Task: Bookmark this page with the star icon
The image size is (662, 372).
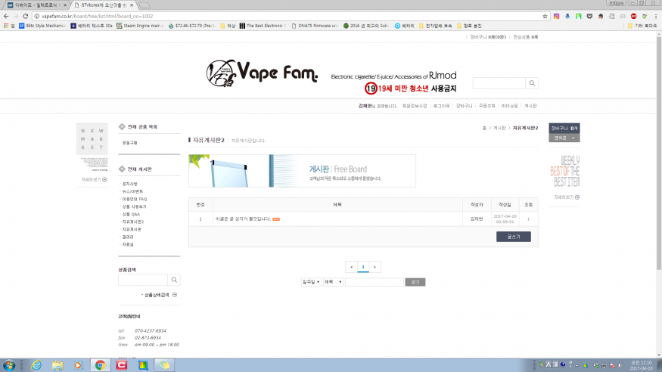Action: tap(545, 15)
